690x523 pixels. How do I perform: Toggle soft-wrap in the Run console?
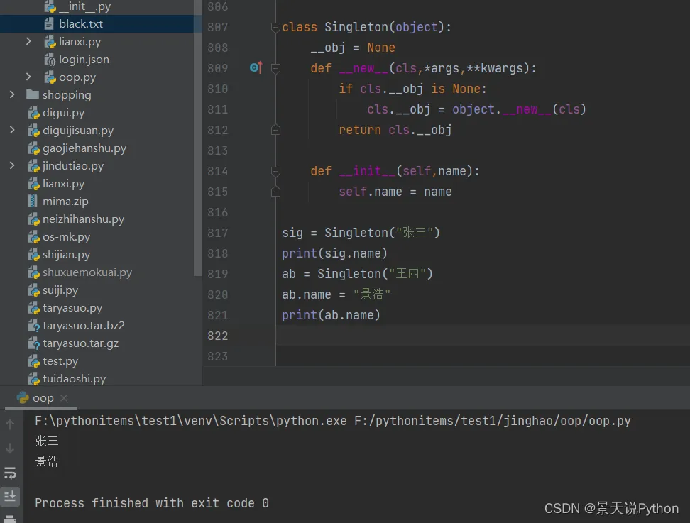click(10, 473)
